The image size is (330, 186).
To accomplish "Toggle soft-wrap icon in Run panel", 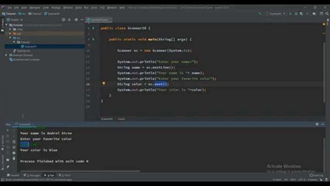I will (x=14, y=142).
